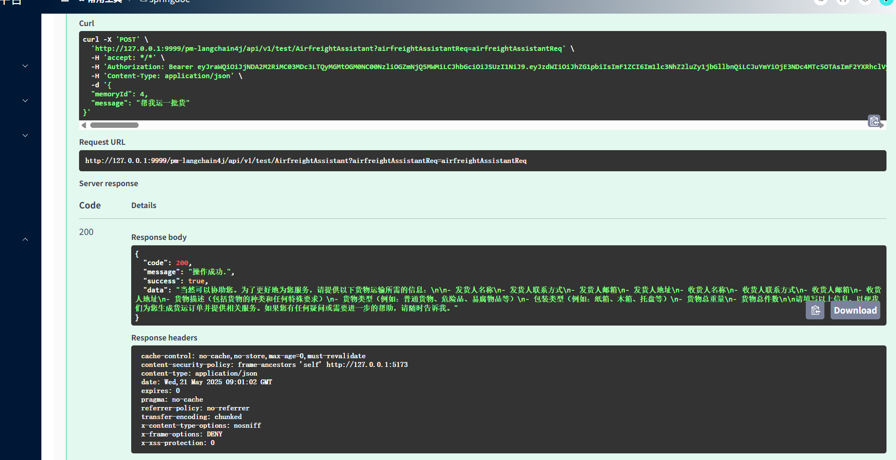Open the user avatar menu

886,2
